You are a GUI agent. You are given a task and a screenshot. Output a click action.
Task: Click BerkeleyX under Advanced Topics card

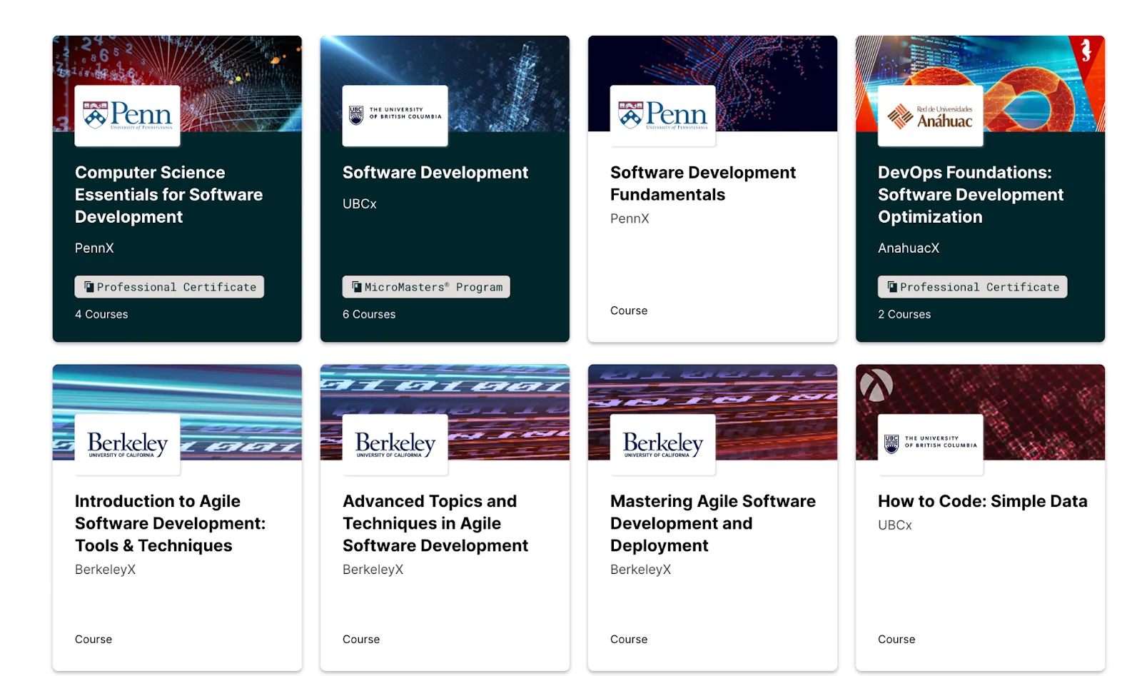tap(373, 570)
